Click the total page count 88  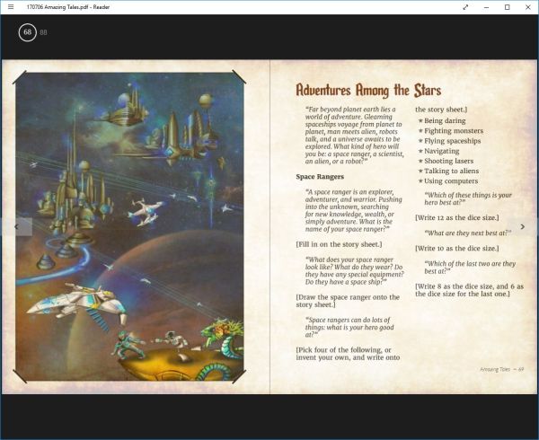point(43,32)
